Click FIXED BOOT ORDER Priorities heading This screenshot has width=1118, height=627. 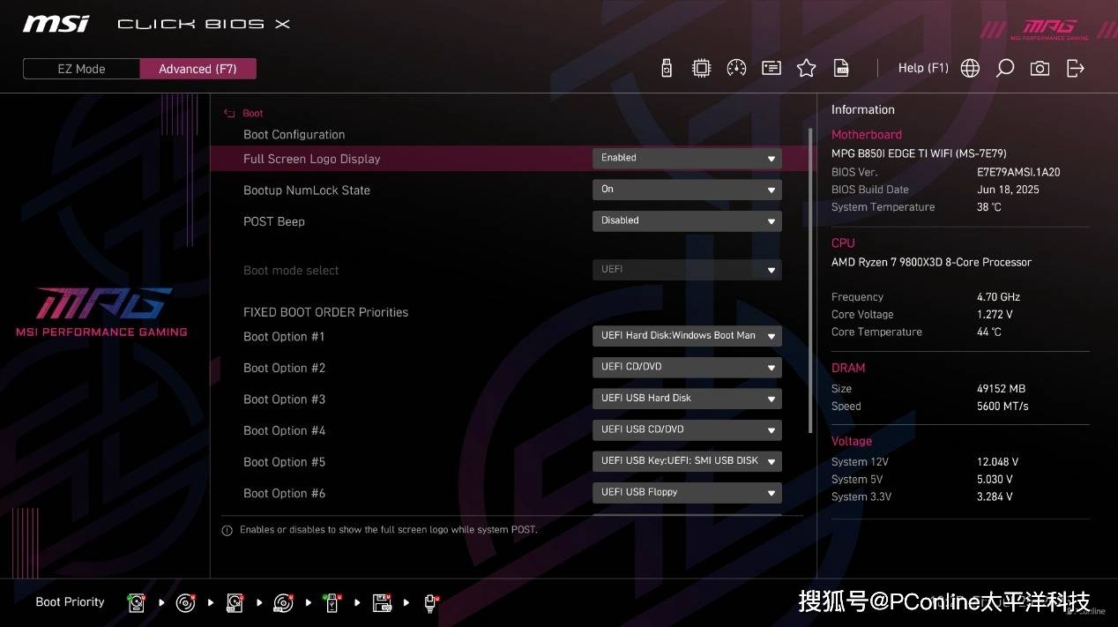coord(325,312)
